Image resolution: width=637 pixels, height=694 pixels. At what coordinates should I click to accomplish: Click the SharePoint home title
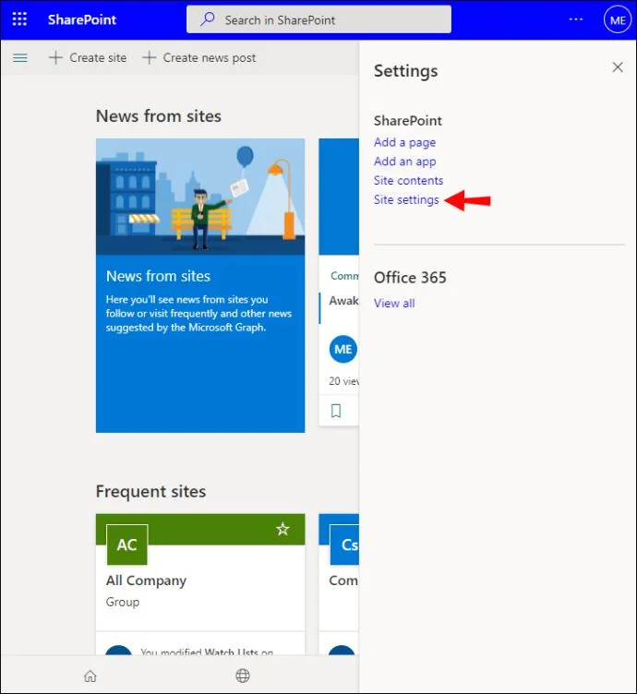click(x=82, y=20)
